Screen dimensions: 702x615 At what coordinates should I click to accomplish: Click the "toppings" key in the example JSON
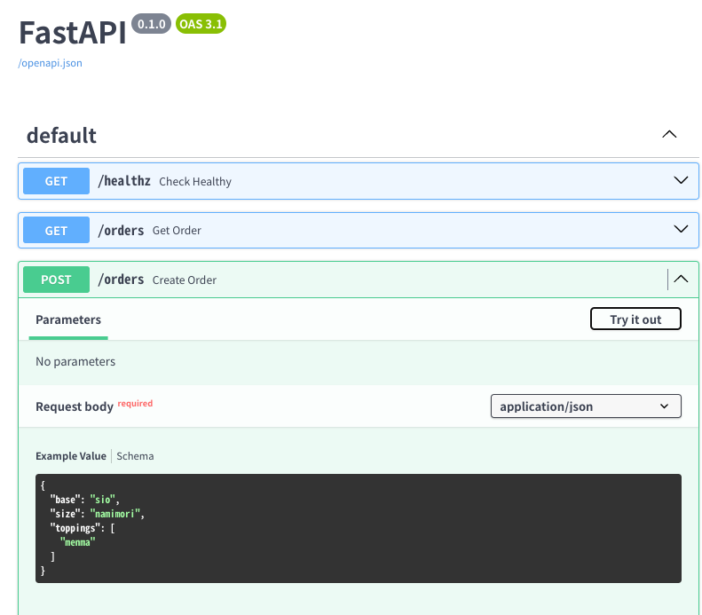point(75,528)
